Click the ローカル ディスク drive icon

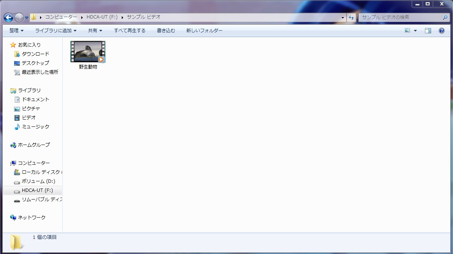pos(17,172)
